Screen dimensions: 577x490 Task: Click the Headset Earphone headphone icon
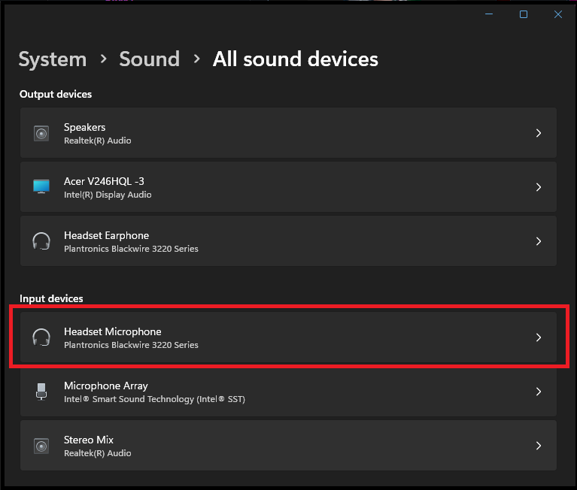(x=41, y=241)
